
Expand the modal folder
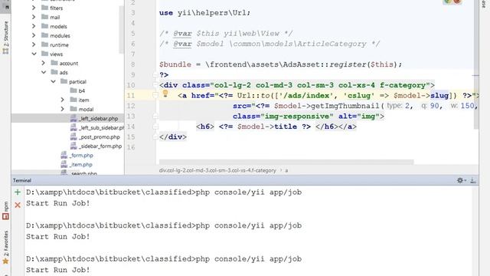pyautogui.click(x=63, y=109)
